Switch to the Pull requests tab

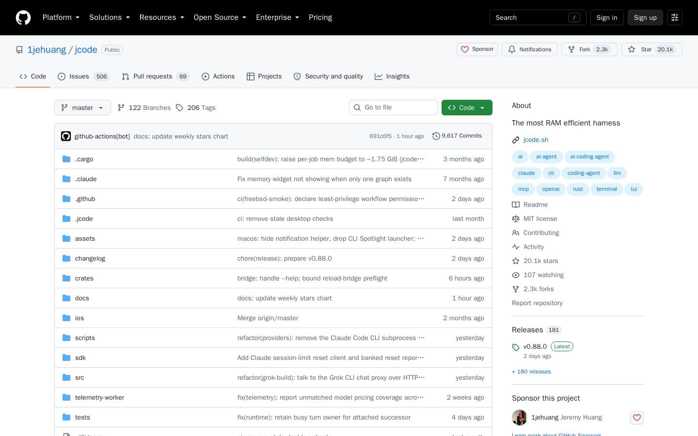tap(155, 77)
